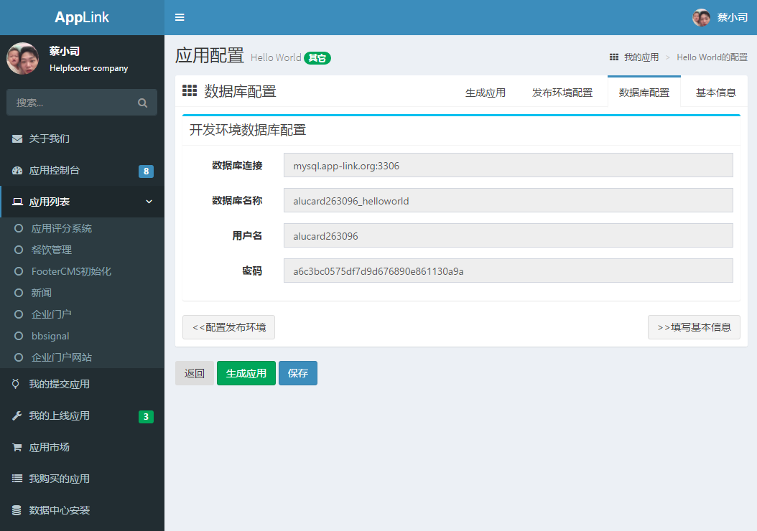
Task: Open the 应用评分系统 app entry
Action: [82, 228]
